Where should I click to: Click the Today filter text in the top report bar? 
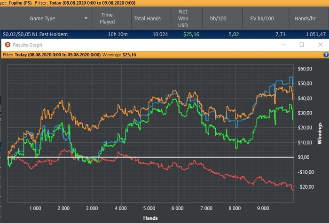[92, 3]
